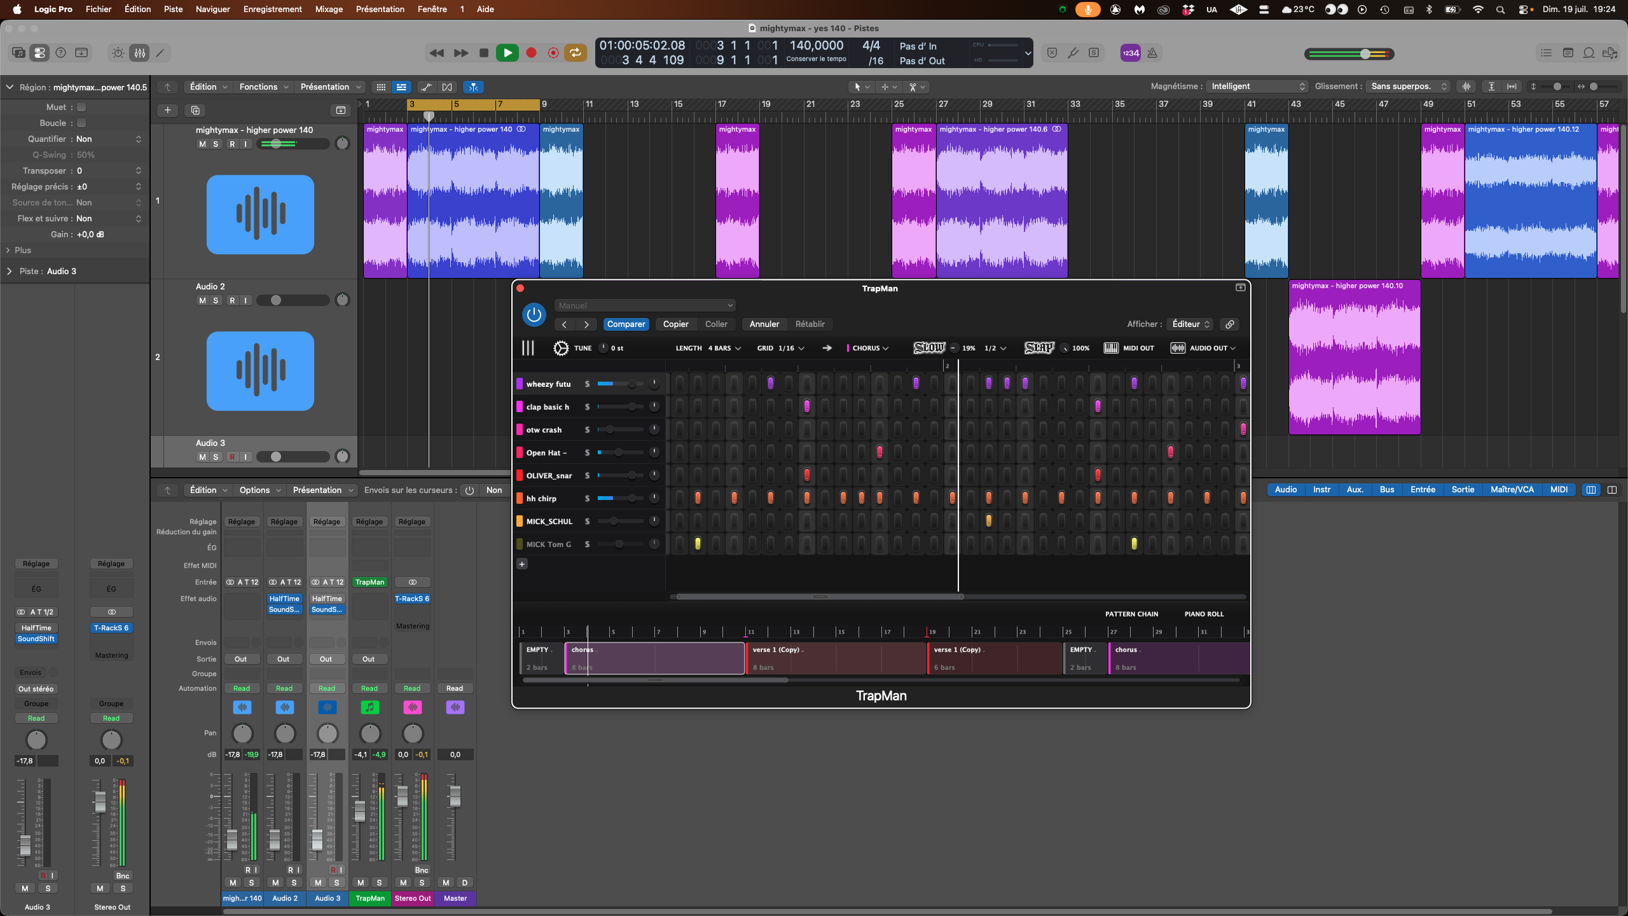This screenshot has height=916, width=1628.
Task: Click the Annuler button in TrapMan
Action: 764,324
